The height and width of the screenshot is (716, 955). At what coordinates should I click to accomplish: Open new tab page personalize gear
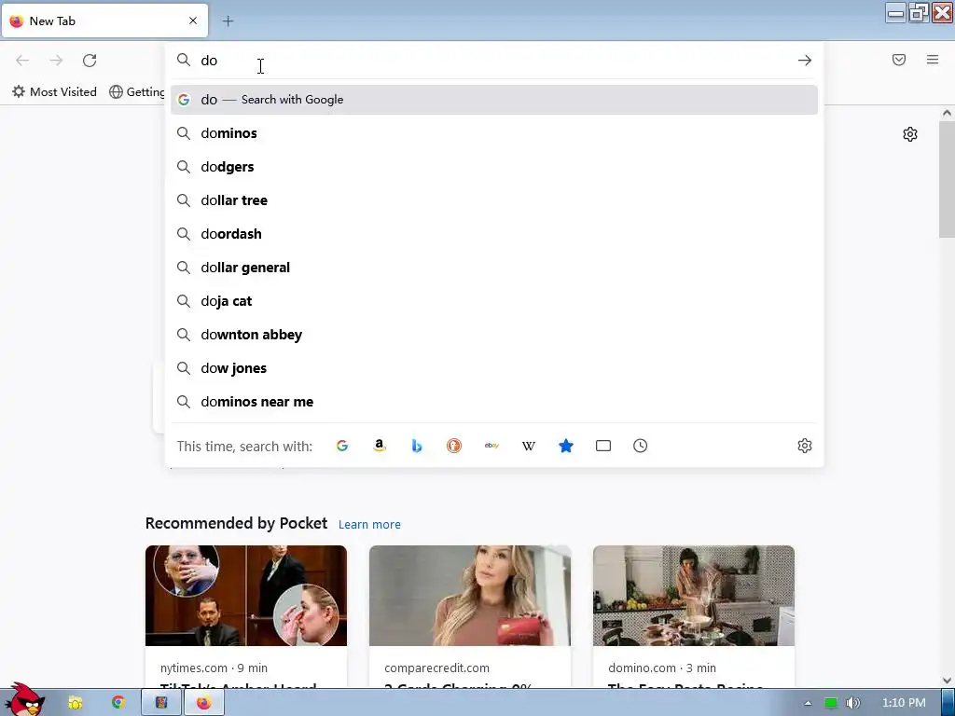point(910,134)
